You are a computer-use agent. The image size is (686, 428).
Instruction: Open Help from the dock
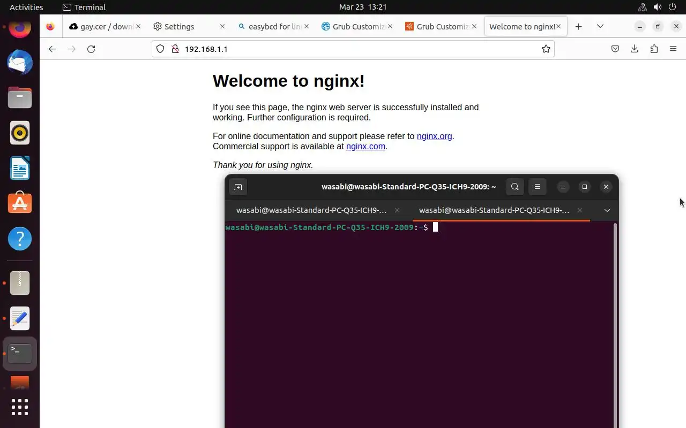tap(20, 239)
